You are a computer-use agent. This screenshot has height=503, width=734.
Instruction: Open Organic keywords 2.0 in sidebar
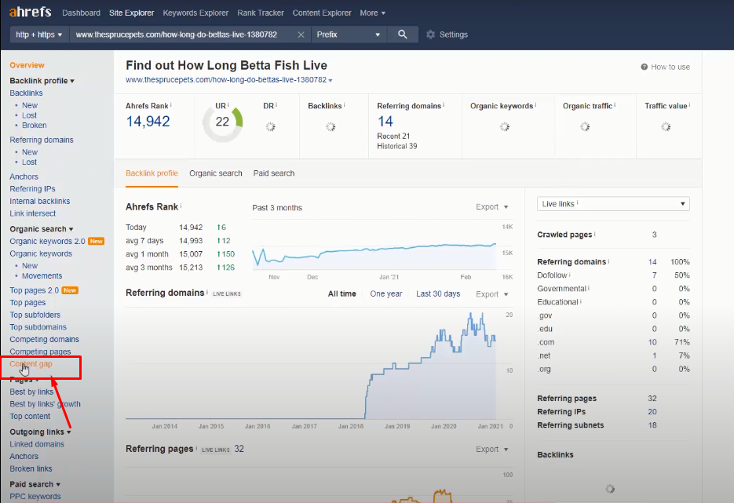click(47, 242)
